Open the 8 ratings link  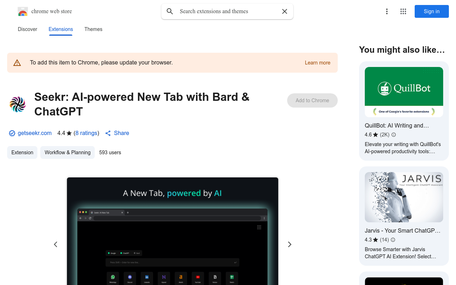pos(87,133)
